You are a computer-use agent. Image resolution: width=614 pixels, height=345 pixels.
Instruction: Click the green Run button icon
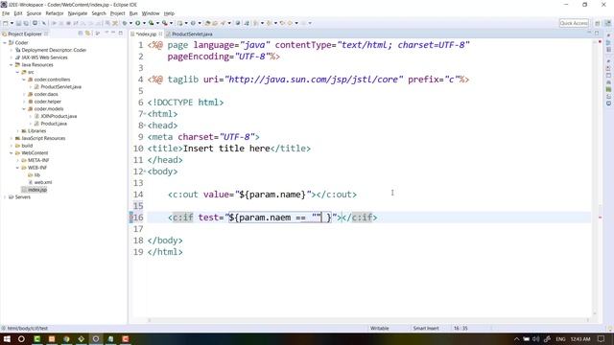[138, 23]
